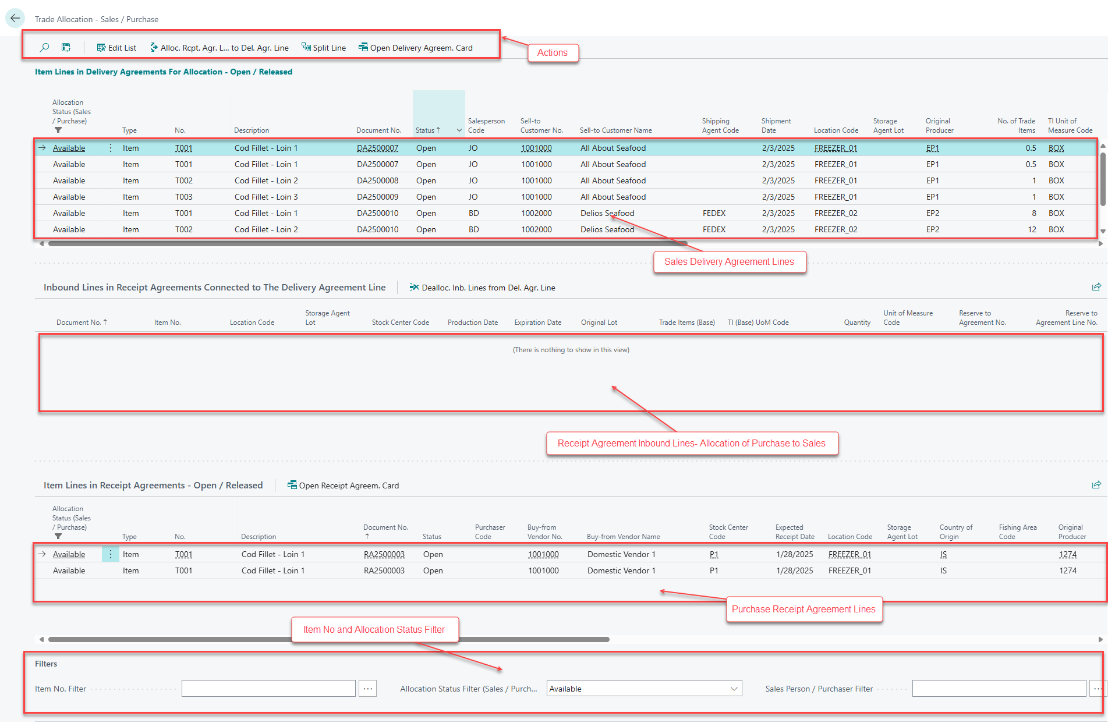
Task: Click the Edit List action
Action: (116, 48)
